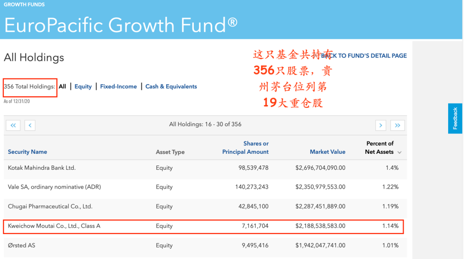Viewport: 464px width, 259px height.
Task: Click shares amount 9,495,416
Action: (255, 245)
